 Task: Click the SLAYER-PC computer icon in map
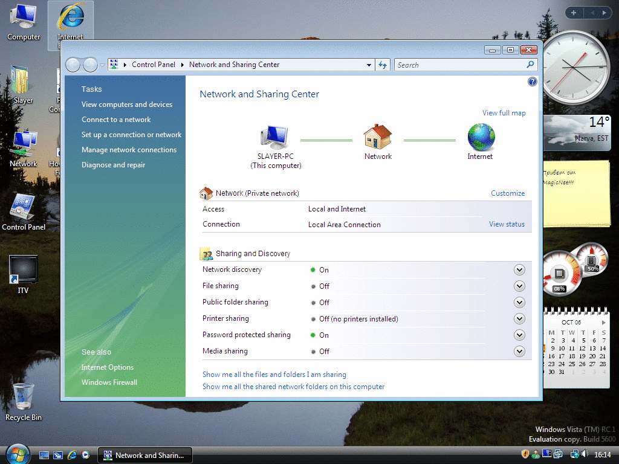[275, 137]
